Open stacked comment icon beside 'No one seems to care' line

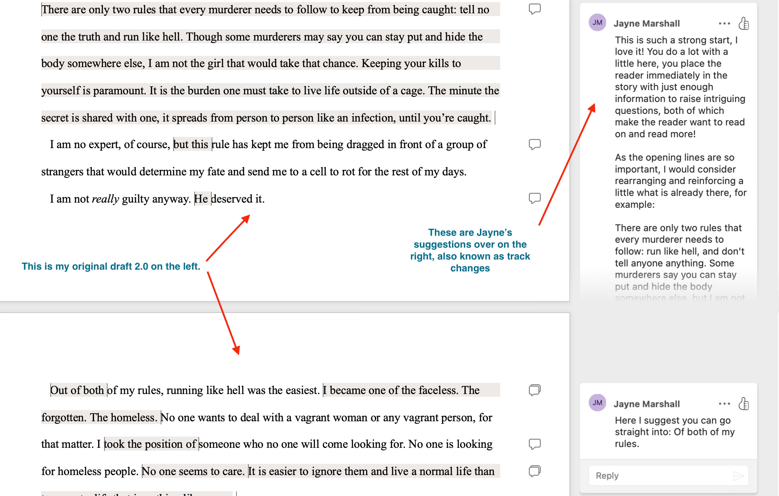click(x=535, y=471)
